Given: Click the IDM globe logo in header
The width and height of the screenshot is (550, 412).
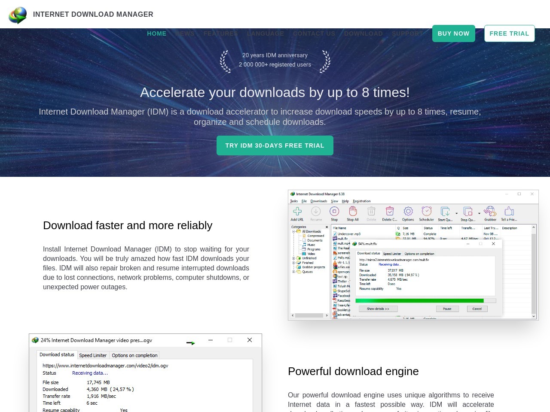Looking at the screenshot, I should 18,15.
